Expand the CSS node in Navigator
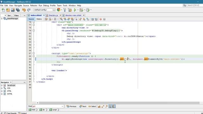 2,88
